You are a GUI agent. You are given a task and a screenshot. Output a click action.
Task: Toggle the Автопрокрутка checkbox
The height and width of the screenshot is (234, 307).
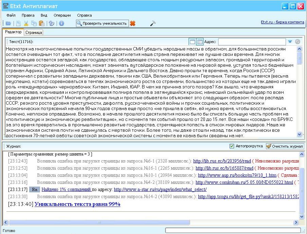[232, 146]
